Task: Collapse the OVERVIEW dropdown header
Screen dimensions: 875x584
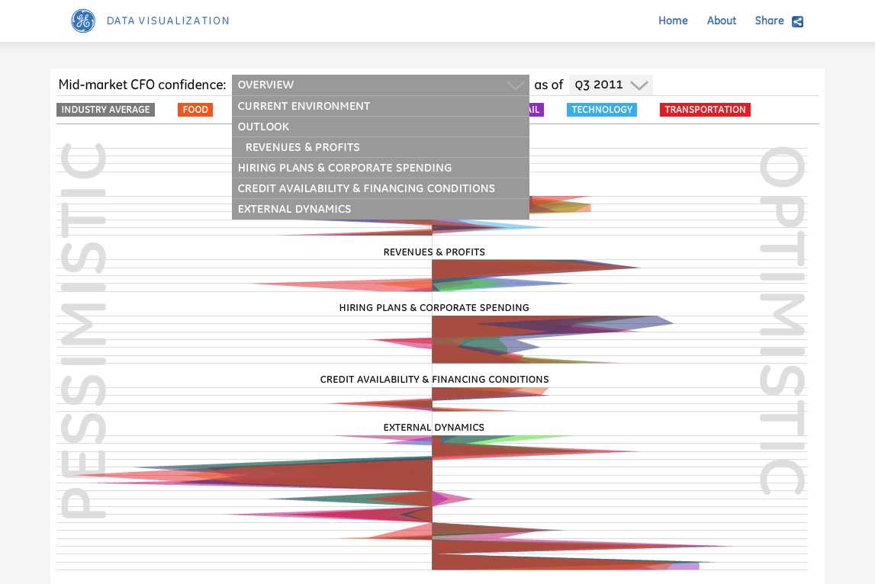Action: [381, 85]
